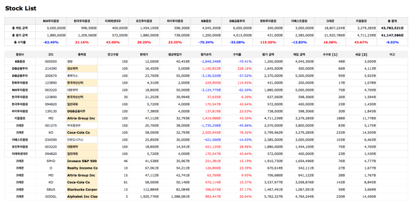
Task: Select the 종목명 column header
Action: 82,55
